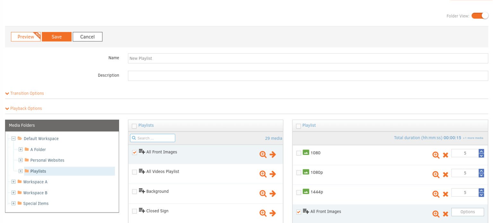Image resolution: width=493 pixels, height=223 pixels.
Task: Collapse the Default Workspace tree node
Action: [x=13, y=138]
